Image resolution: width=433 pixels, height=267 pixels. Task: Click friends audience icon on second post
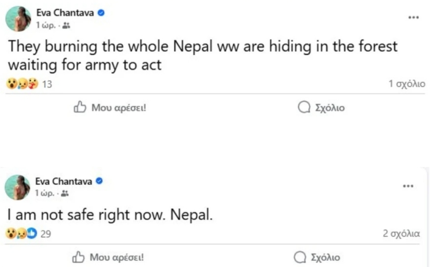65,194
